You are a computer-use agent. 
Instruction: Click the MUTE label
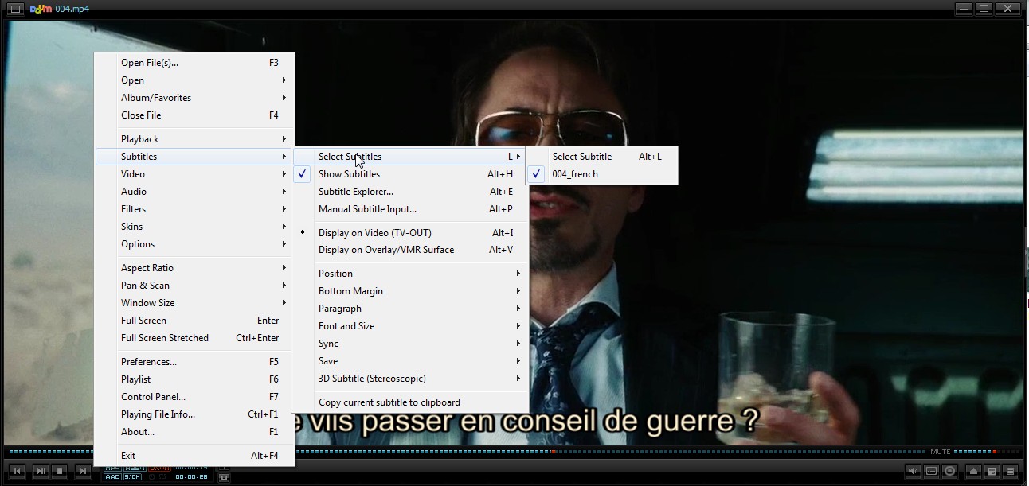[940, 452]
